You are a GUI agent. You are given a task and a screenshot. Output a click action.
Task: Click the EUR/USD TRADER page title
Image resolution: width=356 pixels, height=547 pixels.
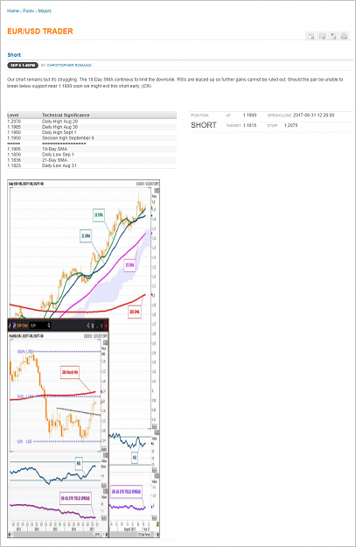click(x=40, y=32)
